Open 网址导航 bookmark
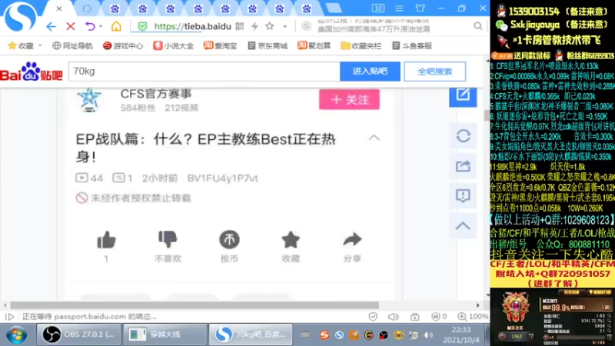This screenshot has height=346, width=615. point(72,46)
